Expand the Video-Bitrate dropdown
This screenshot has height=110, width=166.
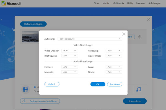tap(114, 56)
